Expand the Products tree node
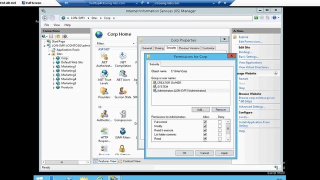 [x=53, y=87]
